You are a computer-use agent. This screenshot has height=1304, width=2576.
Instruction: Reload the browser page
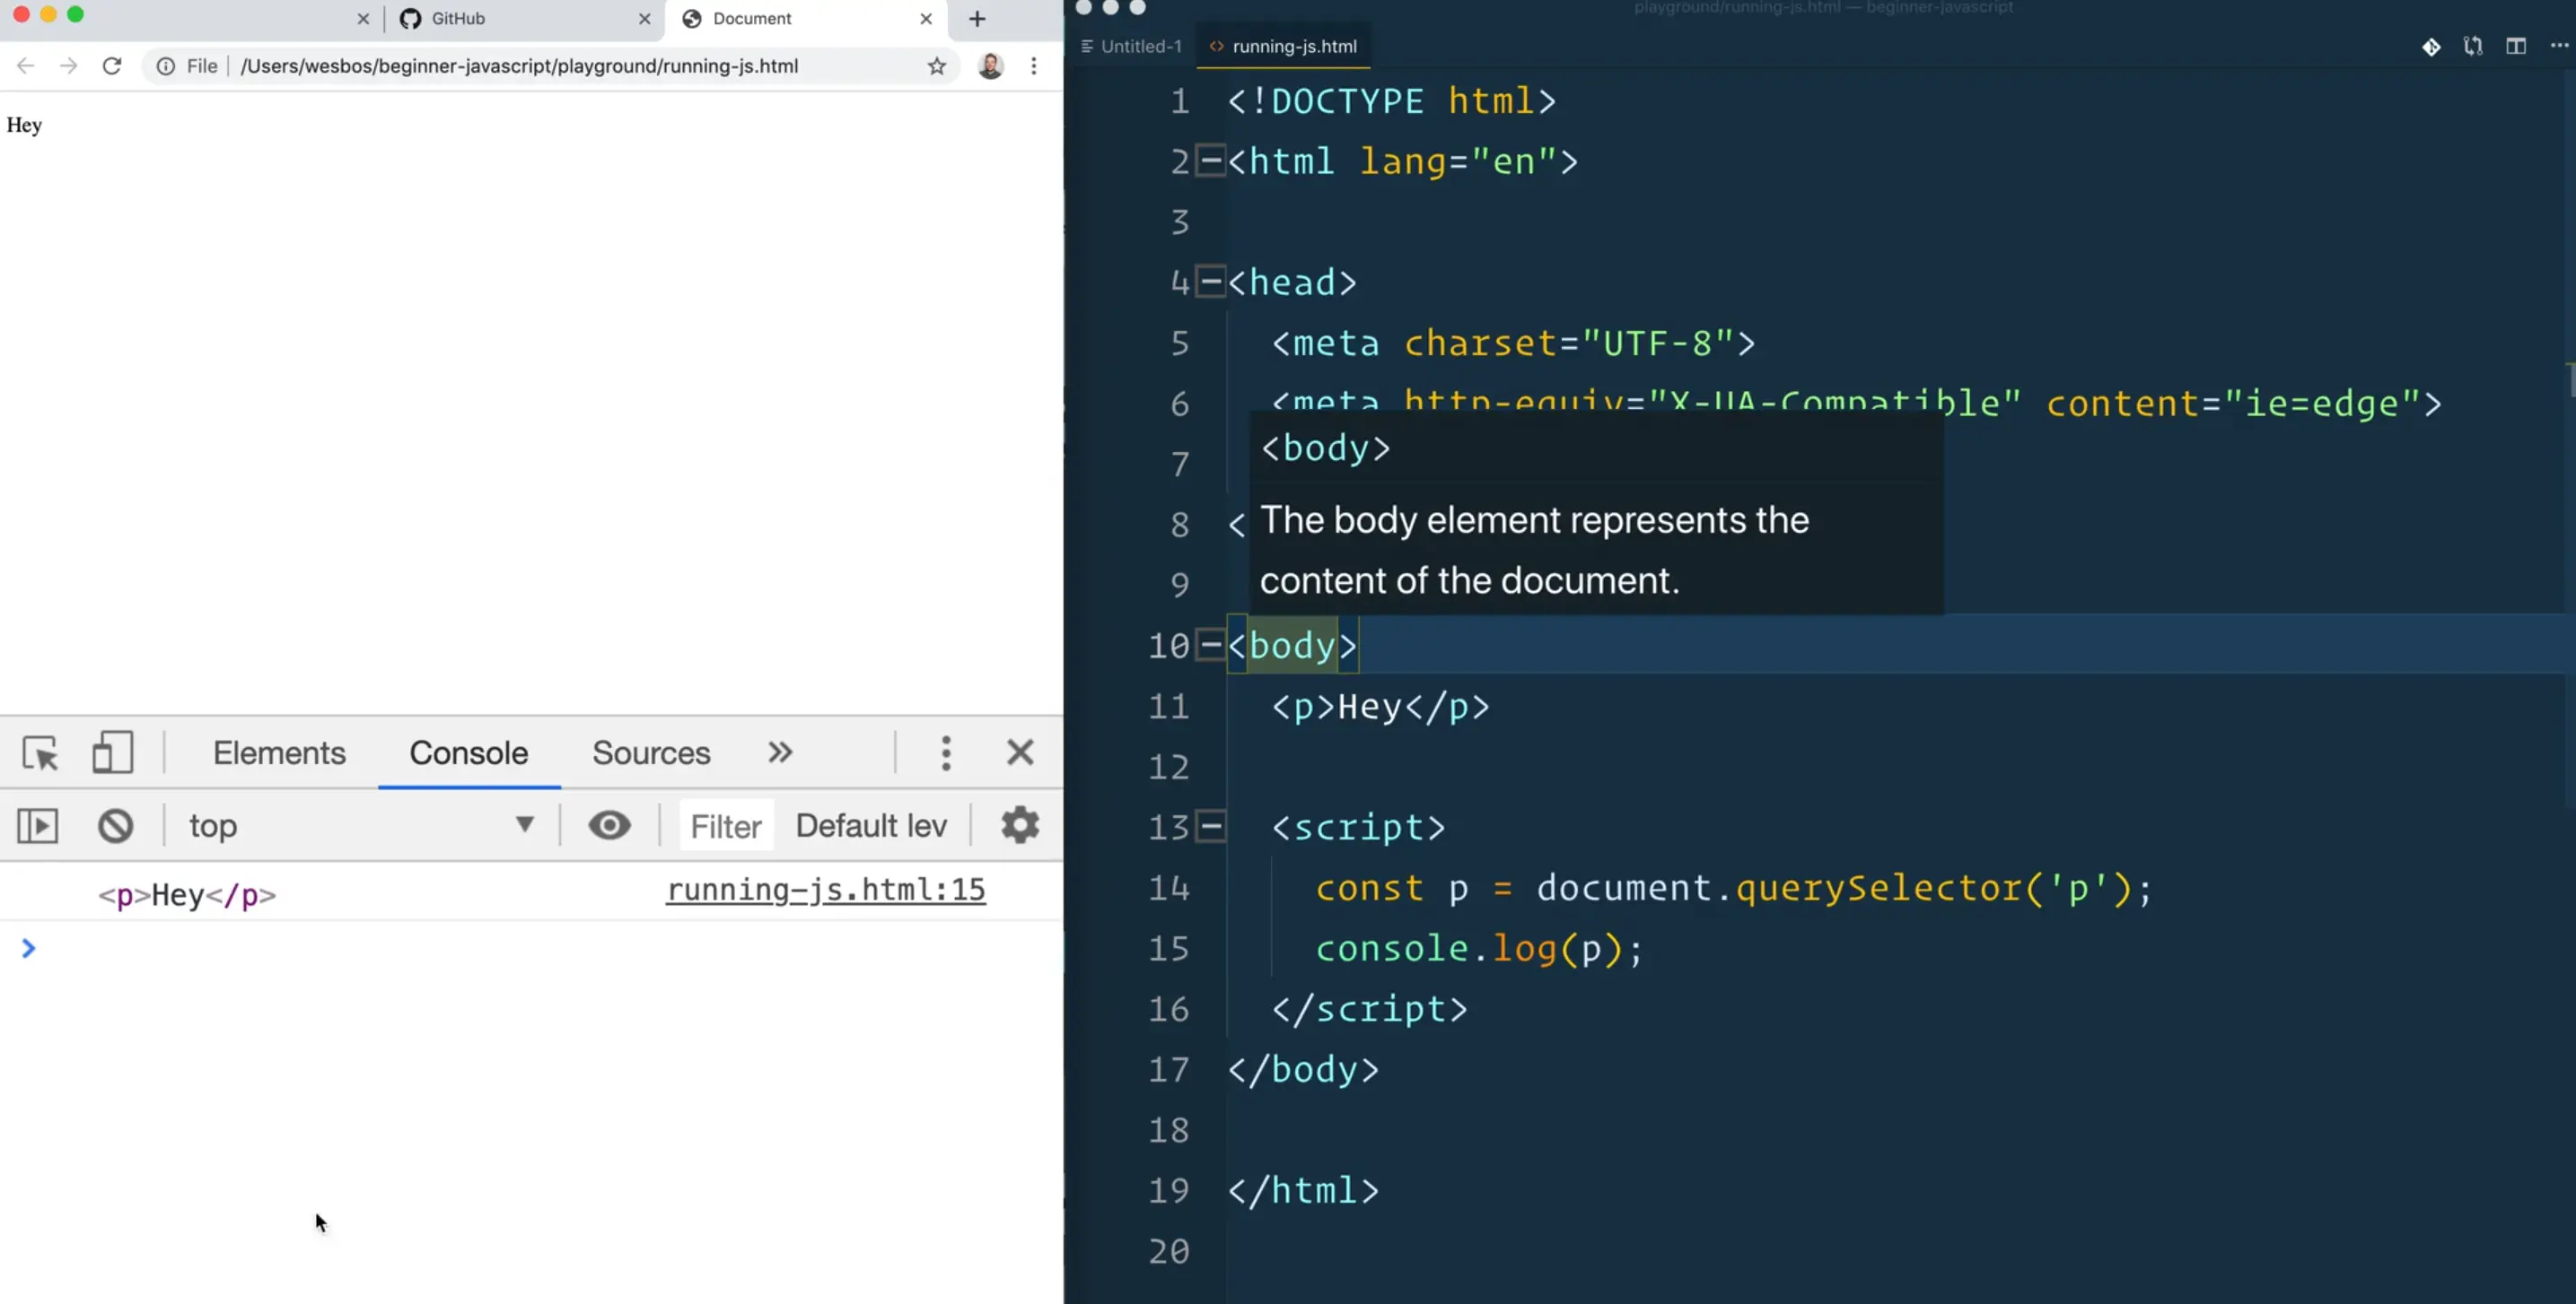(x=112, y=66)
